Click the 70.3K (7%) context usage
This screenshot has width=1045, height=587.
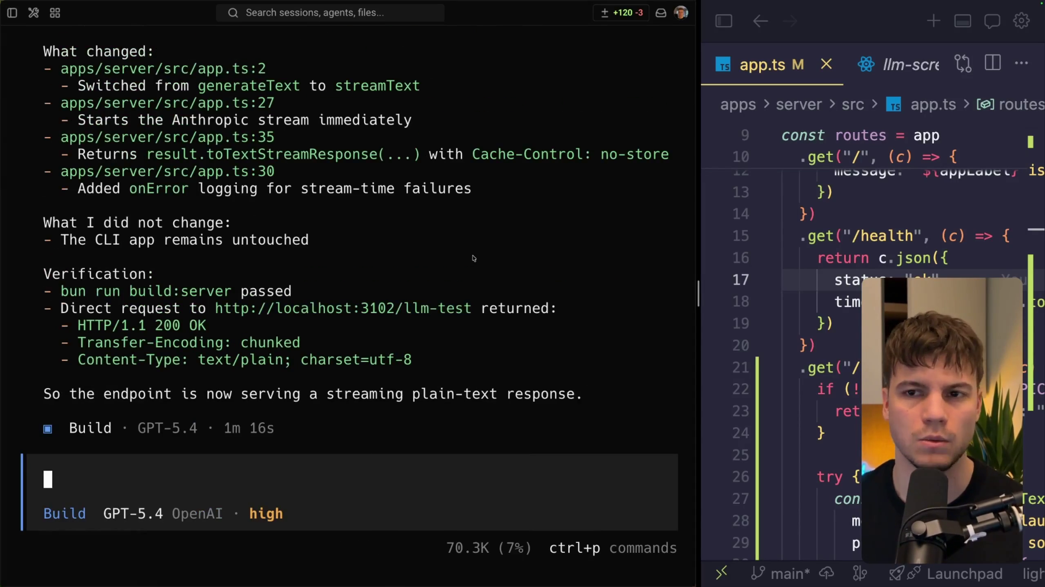(489, 548)
